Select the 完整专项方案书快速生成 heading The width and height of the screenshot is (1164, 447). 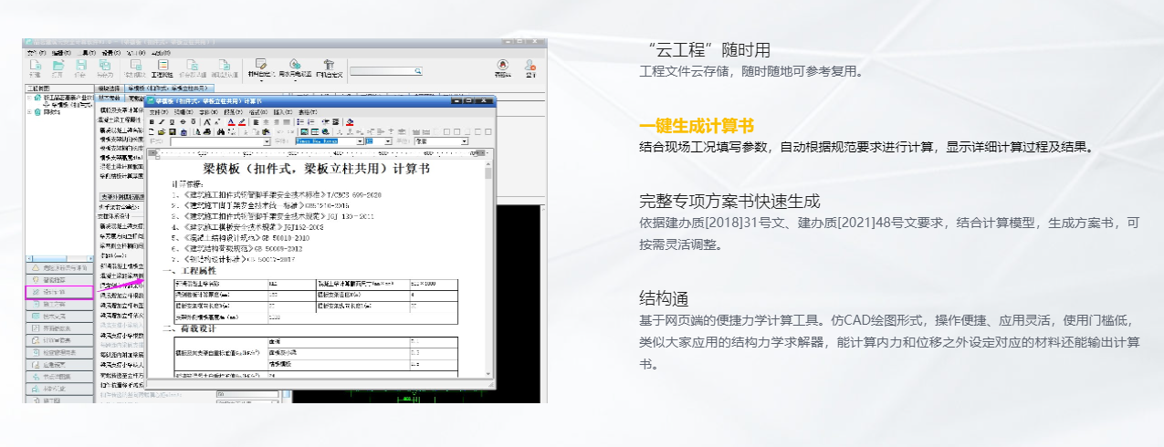tap(729, 201)
